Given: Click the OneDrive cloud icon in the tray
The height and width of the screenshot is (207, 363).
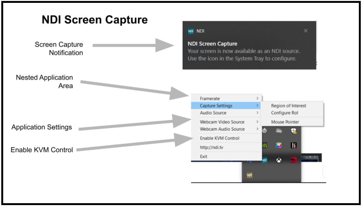Looking at the screenshot, I should click(x=279, y=131).
